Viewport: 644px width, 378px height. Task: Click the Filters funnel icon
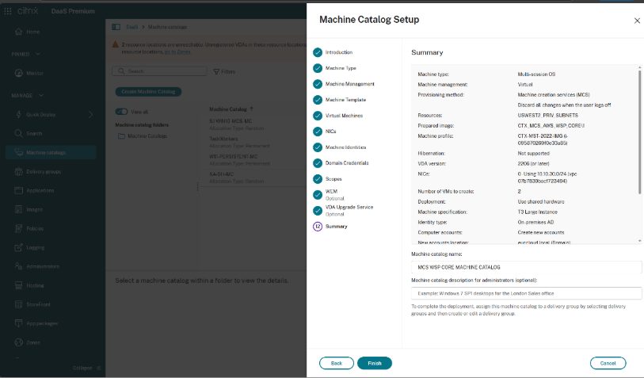[x=216, y=71]
